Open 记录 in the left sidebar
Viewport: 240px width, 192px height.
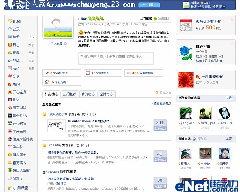16,29
